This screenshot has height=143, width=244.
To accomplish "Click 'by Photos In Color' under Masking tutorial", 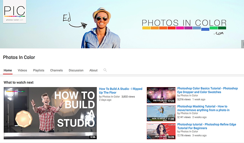I will 188,113.
